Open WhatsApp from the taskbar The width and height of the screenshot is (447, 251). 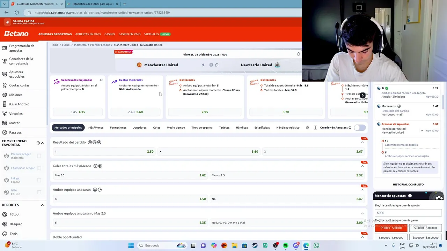[316, 245]
